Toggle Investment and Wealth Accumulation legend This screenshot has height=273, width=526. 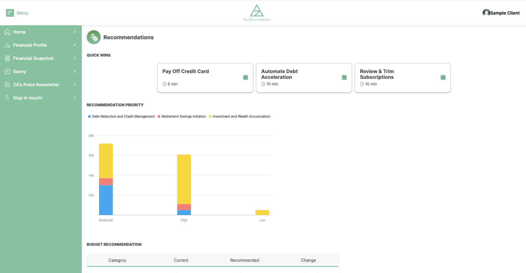[240, 116]
